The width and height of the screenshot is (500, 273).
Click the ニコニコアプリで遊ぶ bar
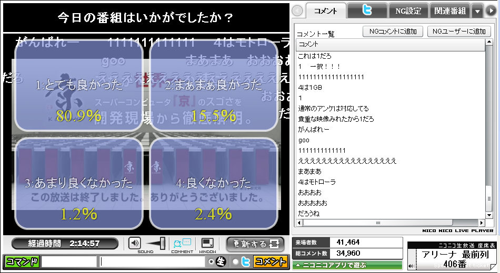point(347,265)
